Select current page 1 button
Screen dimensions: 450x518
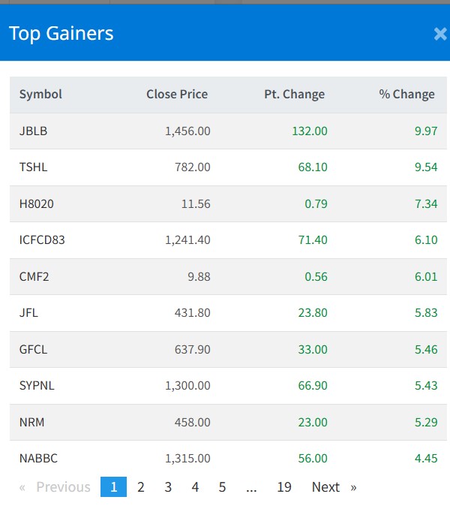pyautogui.click(x=113, y=487)
